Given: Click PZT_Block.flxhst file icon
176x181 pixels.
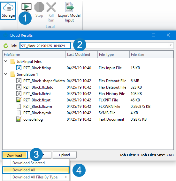Looking at the screenshot, I should coord(19,93).
